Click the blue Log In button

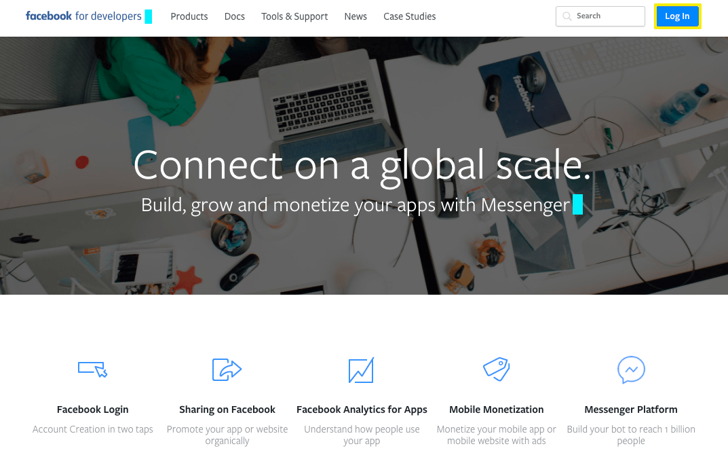click(x=677, y=16)
